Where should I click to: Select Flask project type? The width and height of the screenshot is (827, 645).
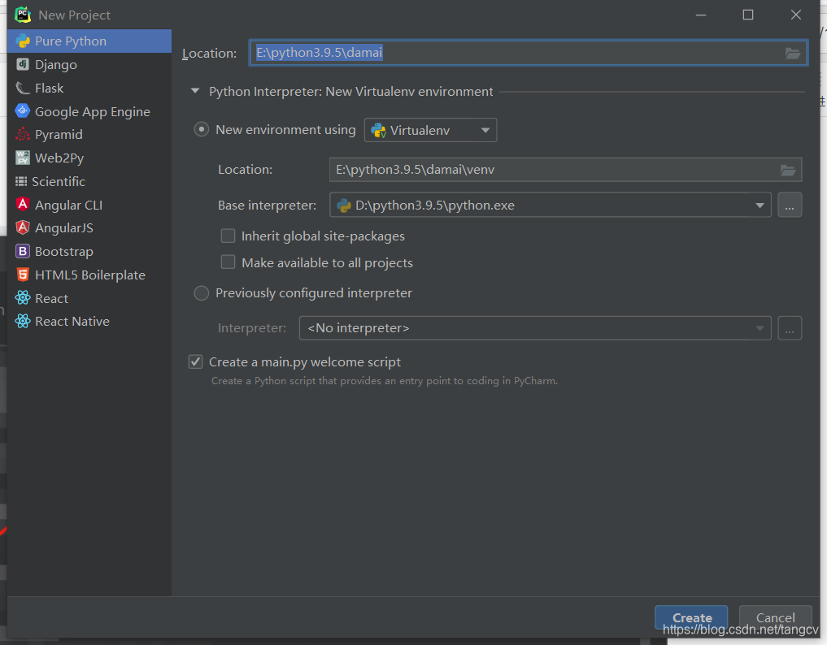tap(89, 88)
